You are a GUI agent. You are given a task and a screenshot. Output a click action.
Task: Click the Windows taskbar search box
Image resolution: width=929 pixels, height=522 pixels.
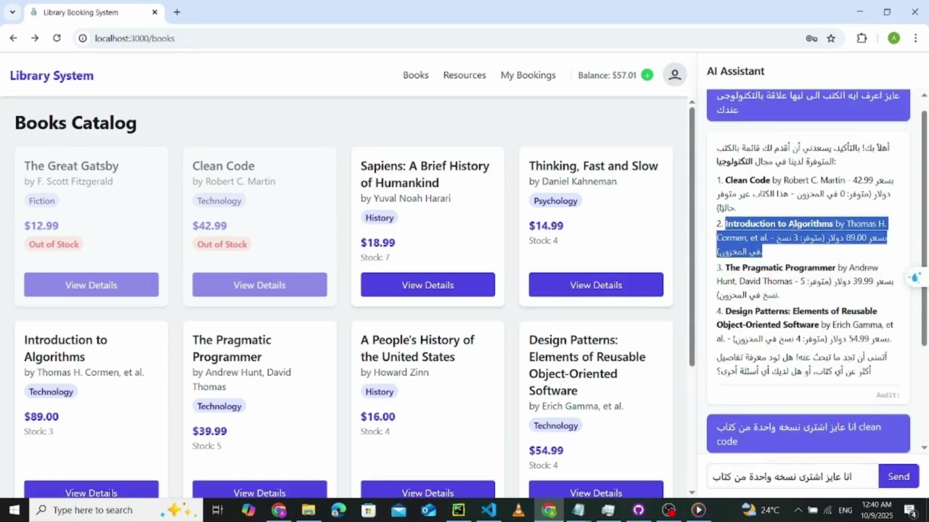point(116,510)
